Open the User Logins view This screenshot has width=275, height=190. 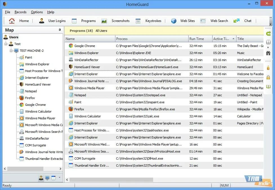pyautogui.click(x=52, y=21)
